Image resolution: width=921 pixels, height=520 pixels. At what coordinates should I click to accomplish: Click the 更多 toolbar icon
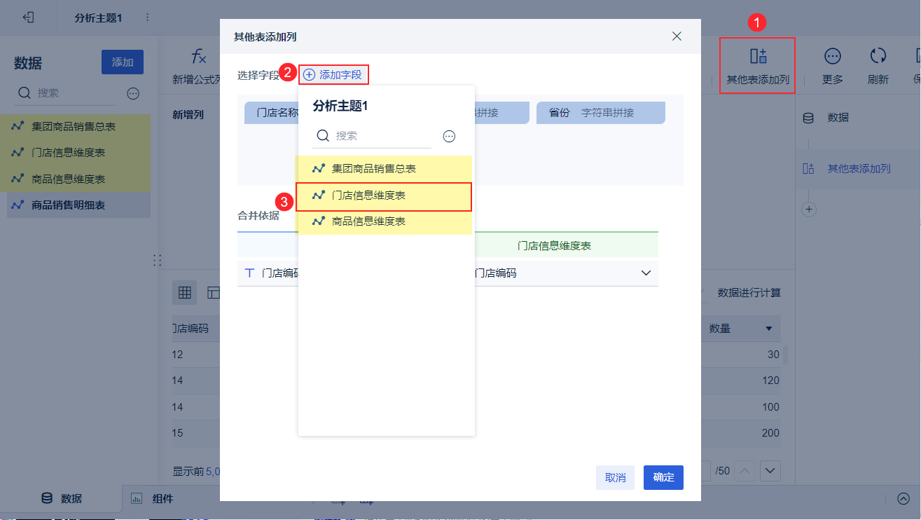tap(832, 57)
